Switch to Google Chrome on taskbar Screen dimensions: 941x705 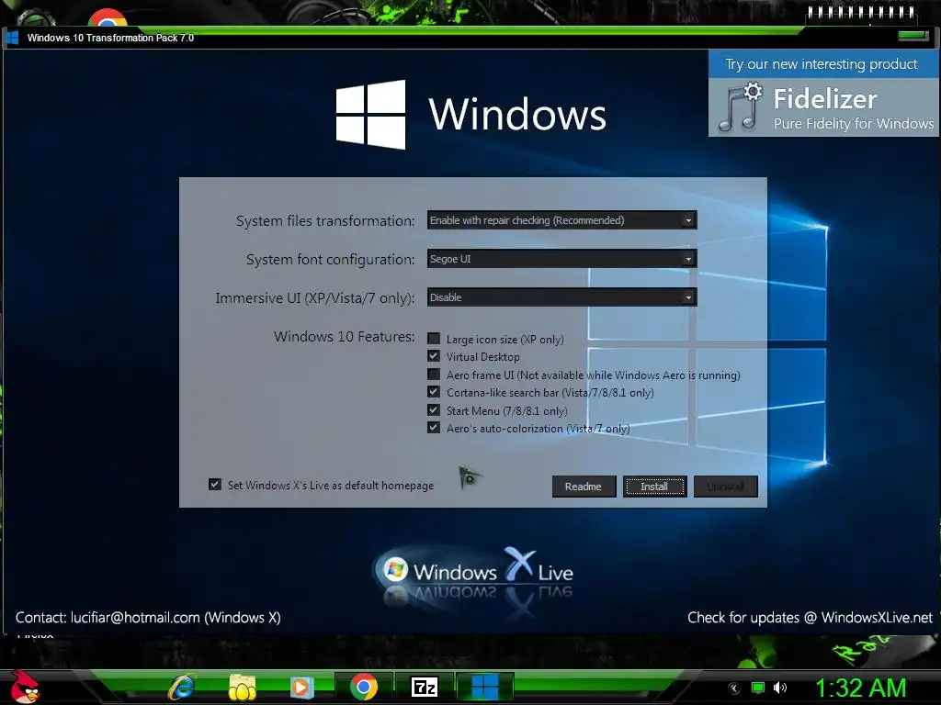(364, 687)
